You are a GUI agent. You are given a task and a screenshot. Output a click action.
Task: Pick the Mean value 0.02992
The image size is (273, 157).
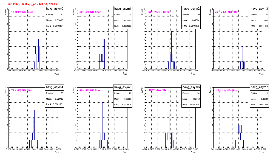pyautogui.click(x=196, y=99)
